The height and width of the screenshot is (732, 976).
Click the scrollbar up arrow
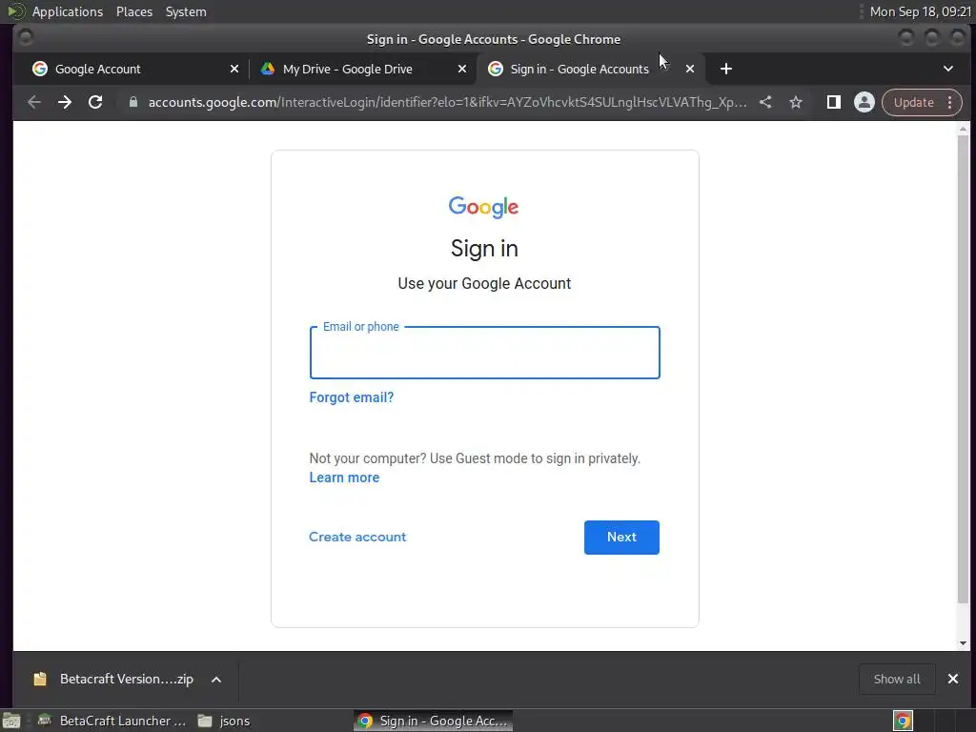(x=963, y=129)
